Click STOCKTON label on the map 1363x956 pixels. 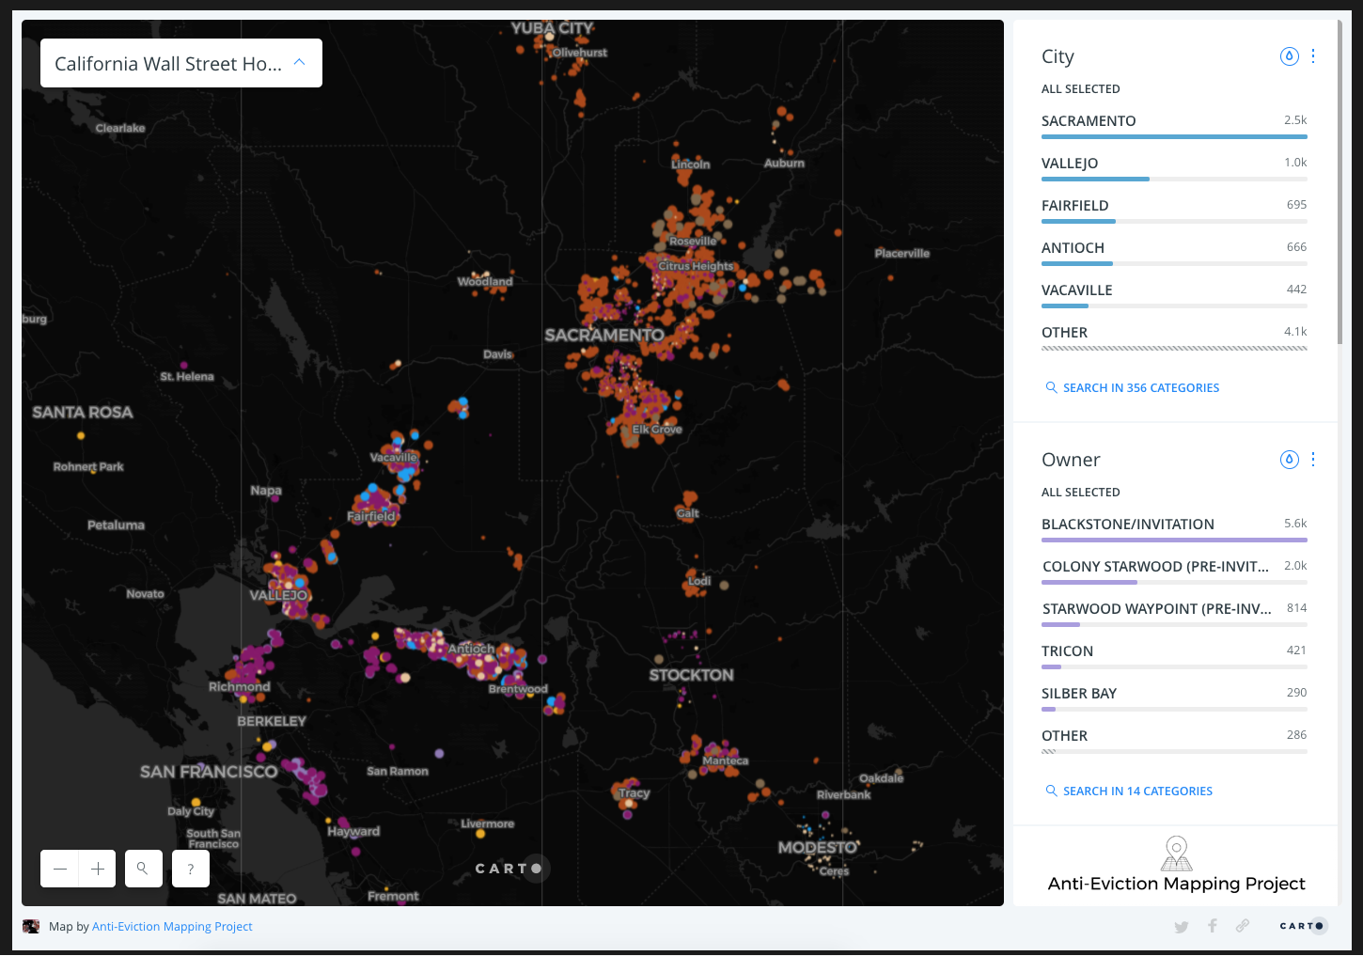click(x=691, y=675)
